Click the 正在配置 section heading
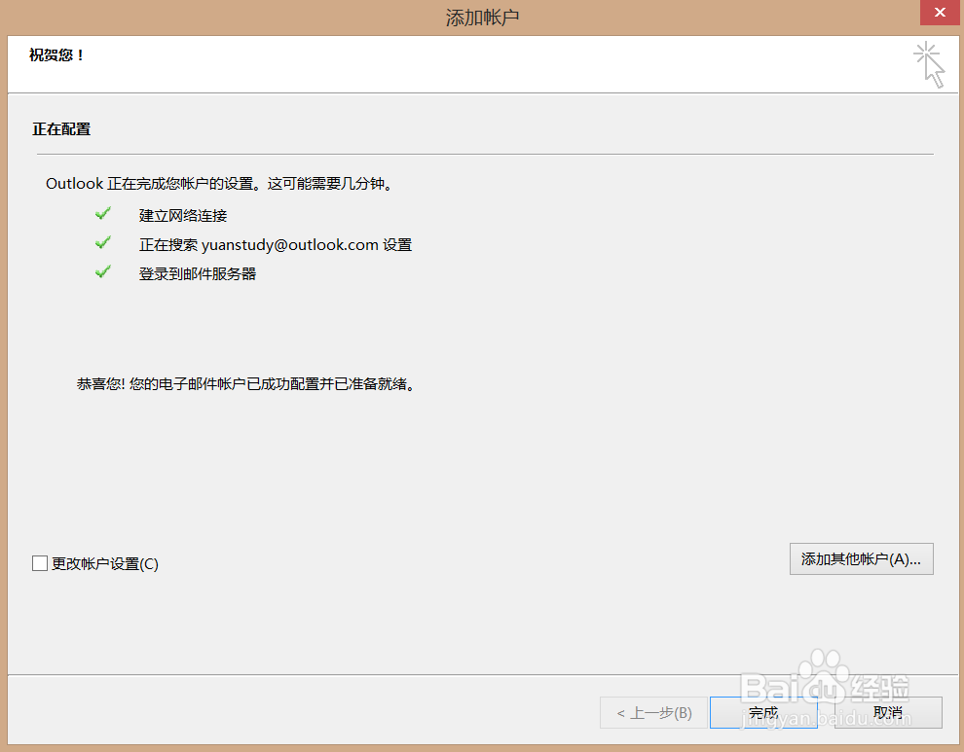Viewport: 964px width, 752px height. [x=60, y=127]
